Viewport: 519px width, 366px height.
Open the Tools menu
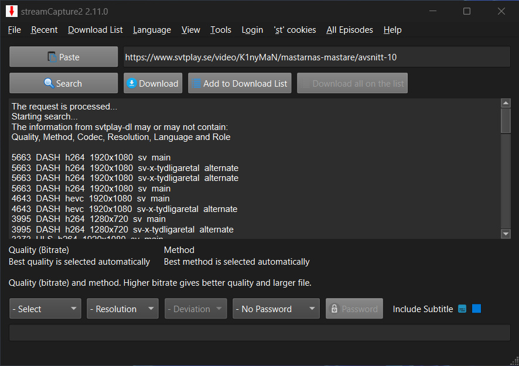coord(221,30)
